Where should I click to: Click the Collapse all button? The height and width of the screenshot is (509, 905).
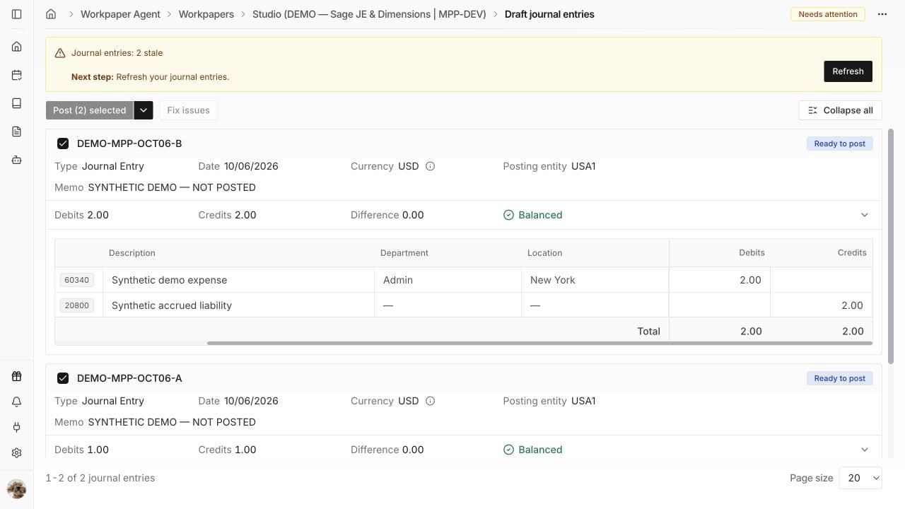point(840,110)
